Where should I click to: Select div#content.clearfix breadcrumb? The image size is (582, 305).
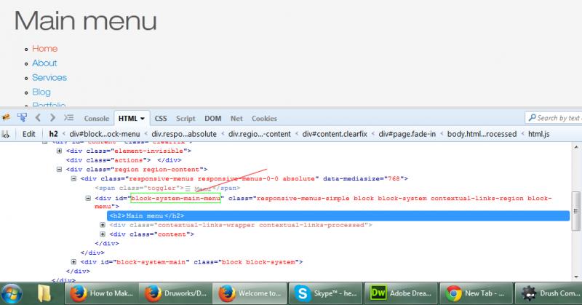[335, 134]
